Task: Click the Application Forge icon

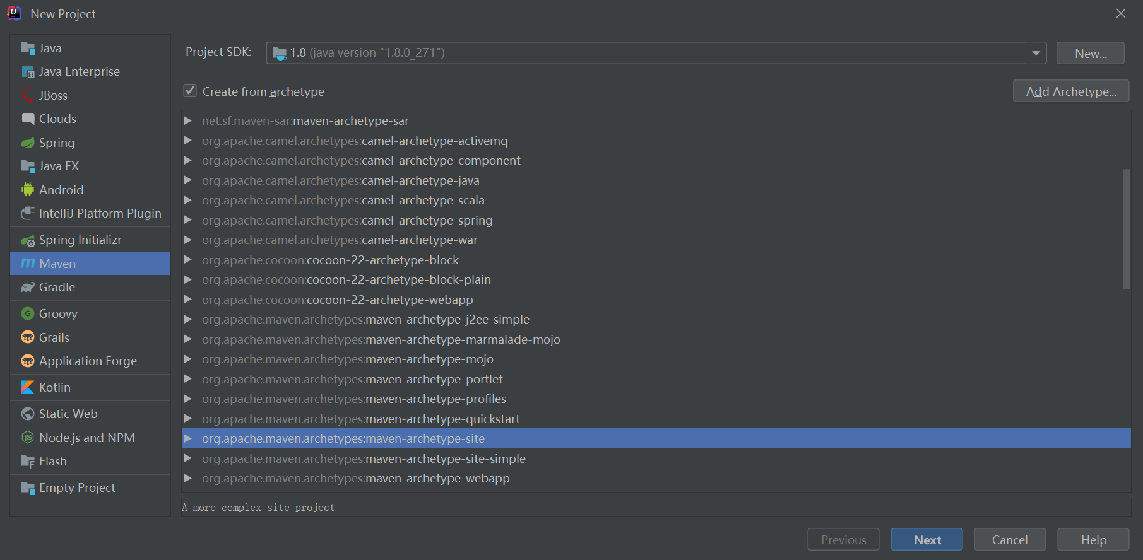Action: click(28, 361)
